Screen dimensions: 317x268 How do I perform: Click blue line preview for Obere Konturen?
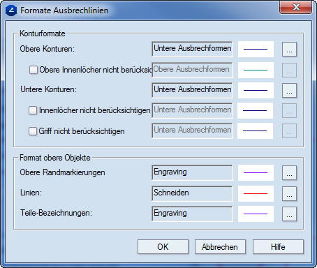coord(256,50)
